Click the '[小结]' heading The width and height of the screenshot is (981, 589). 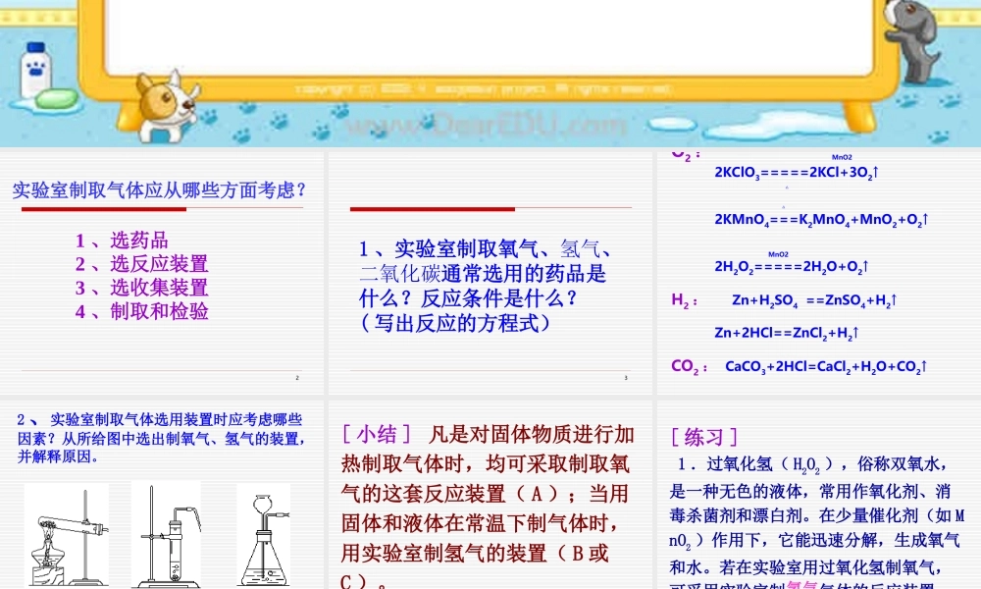[x=376, y=434]
